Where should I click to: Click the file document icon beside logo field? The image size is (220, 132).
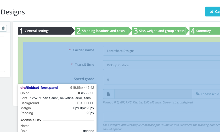109,94
